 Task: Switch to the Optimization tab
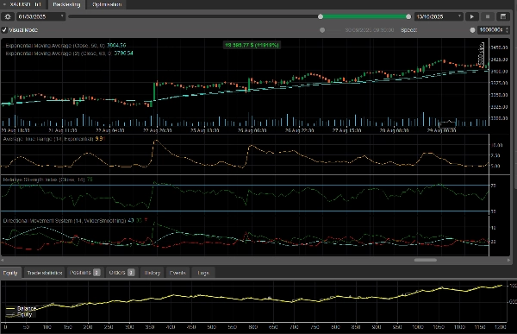pyautogui.click(x=107, y=4)
